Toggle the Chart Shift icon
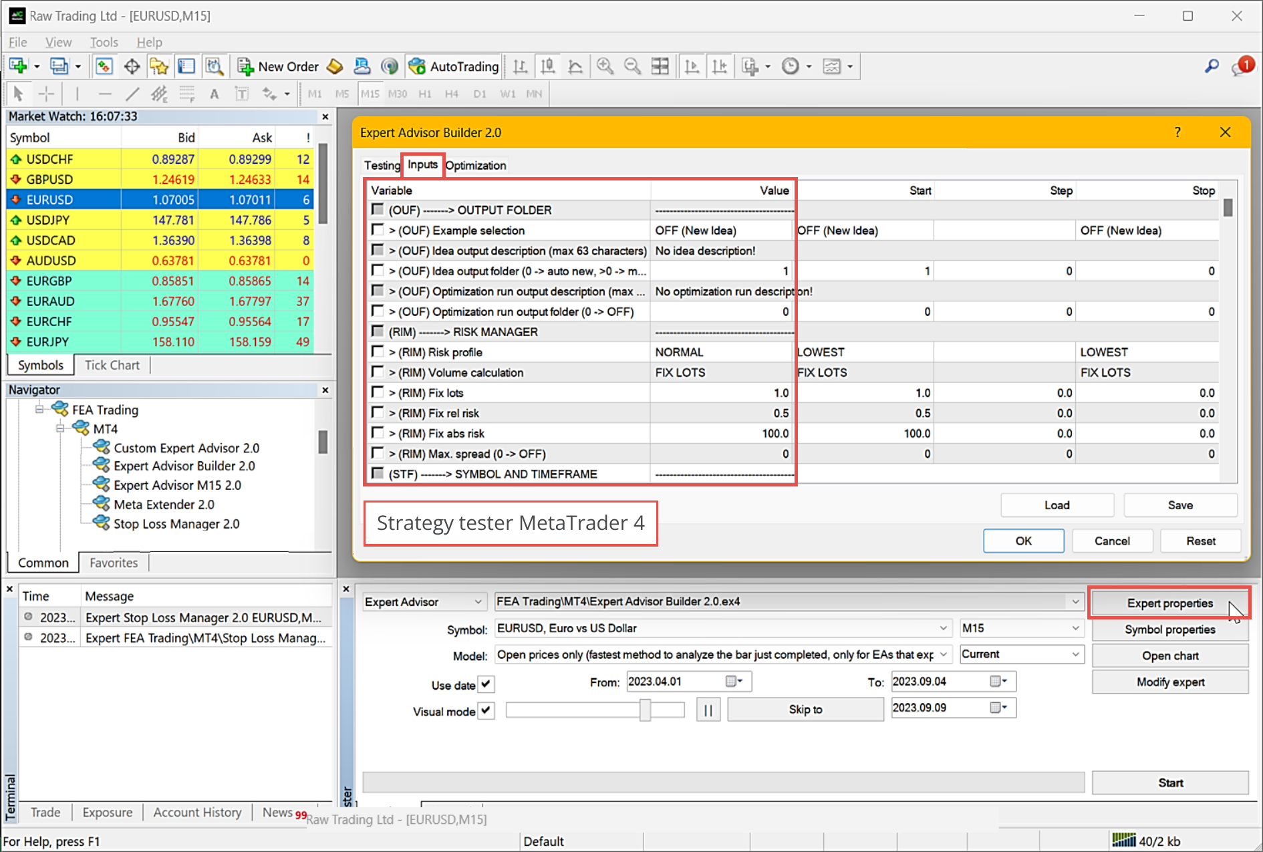 click(720, 66)
